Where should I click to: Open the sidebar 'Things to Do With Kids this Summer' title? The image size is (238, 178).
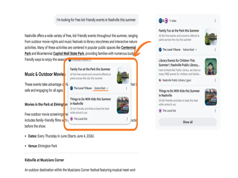coord(179,93)
